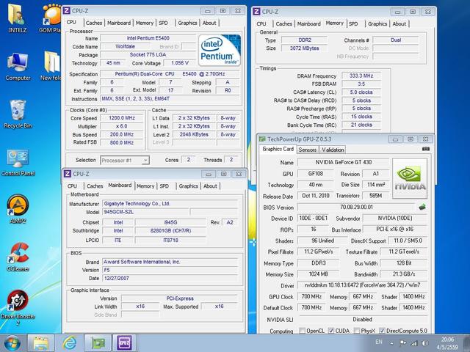The height and width of the screenshot is (352, 470).
Task: Click the memory size value 3072 MBytes
Action: pos(304,48)
